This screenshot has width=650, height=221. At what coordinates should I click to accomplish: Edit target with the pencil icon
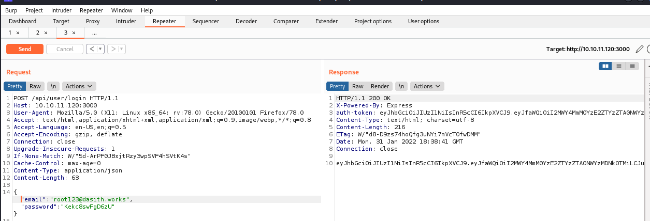639,49
